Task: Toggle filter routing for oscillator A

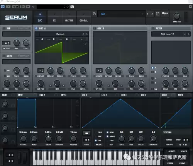Action: pyautogui.click(x=152, y=68)
